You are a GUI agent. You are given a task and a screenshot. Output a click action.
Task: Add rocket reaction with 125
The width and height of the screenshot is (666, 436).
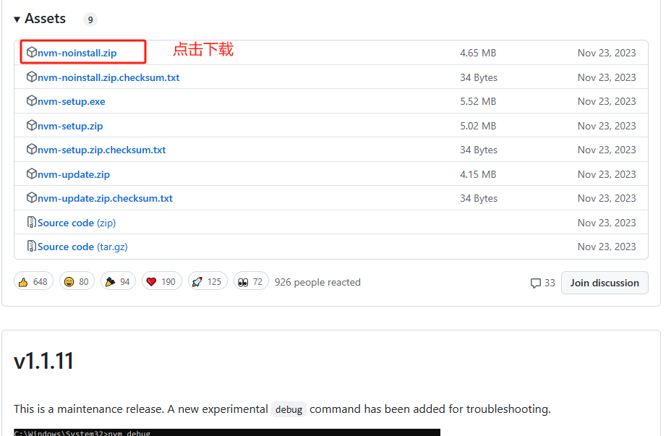click(208, 281)
